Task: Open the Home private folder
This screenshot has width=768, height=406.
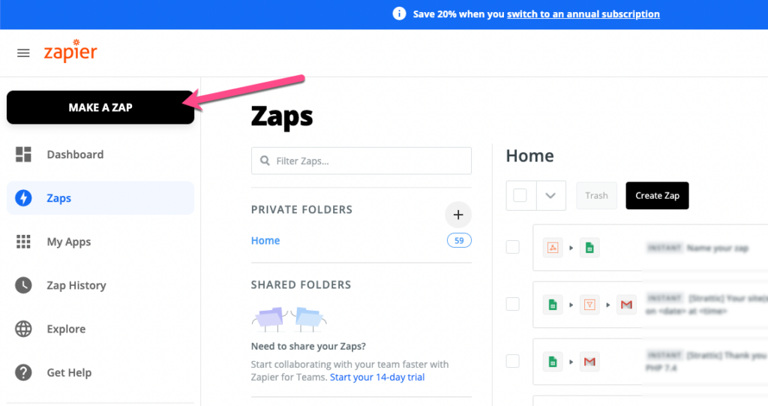Action: point(265,241)
